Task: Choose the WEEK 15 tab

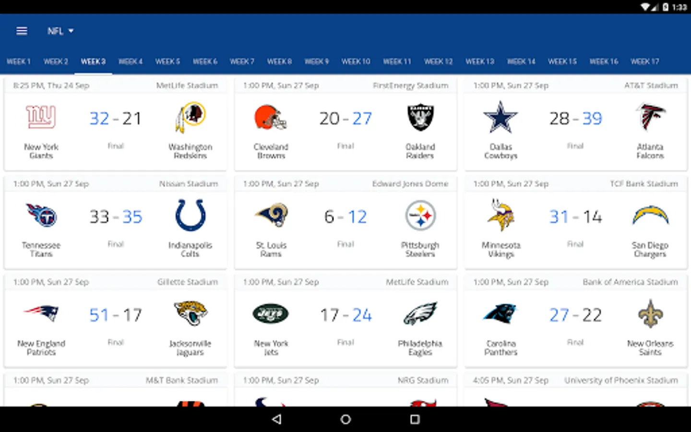Action: 562,61
